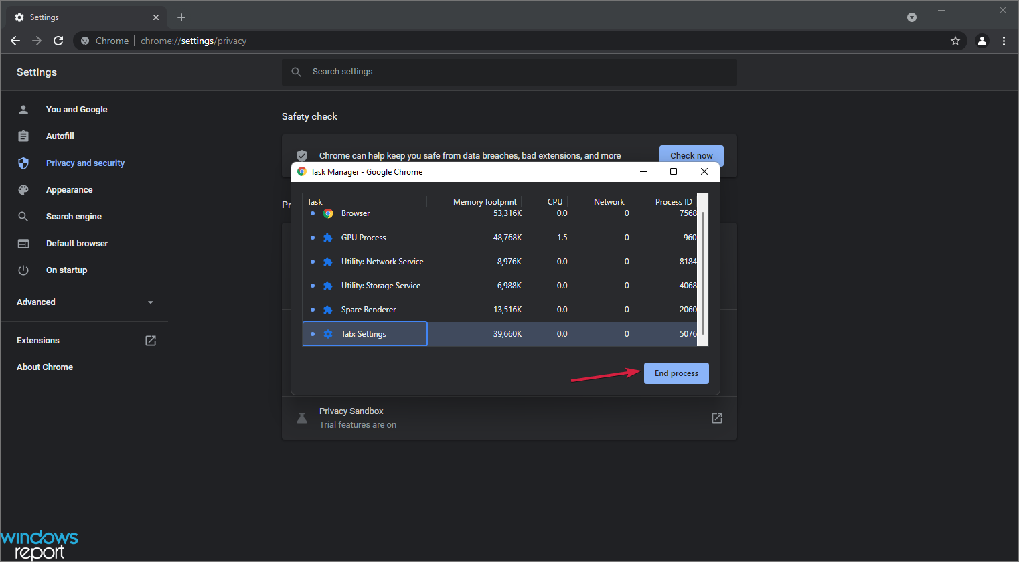Viewport: 1019px width, 562px height.
Task: Click puzzle icon of GPU Process row
Action: pyautogui.click(x=328, y=238)
